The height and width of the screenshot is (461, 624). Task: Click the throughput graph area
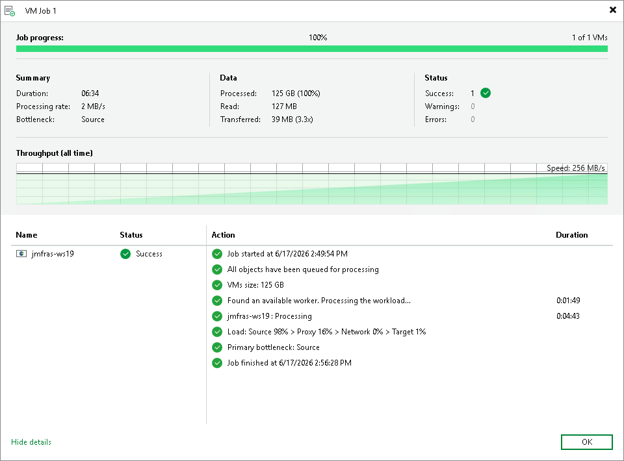pyautogui.click(x=311, y=184)
